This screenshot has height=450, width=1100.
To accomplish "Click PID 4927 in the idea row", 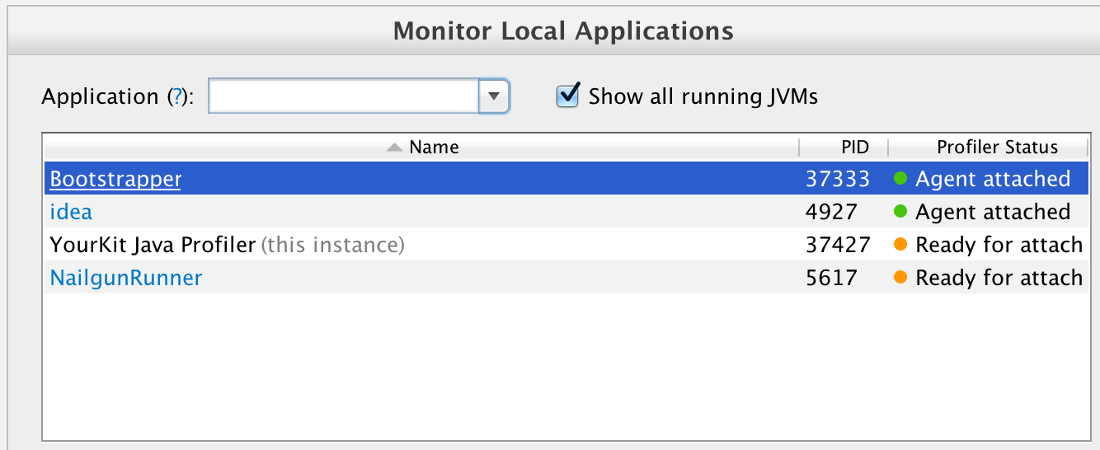I will pyautogui.click(x=831, y=212).
